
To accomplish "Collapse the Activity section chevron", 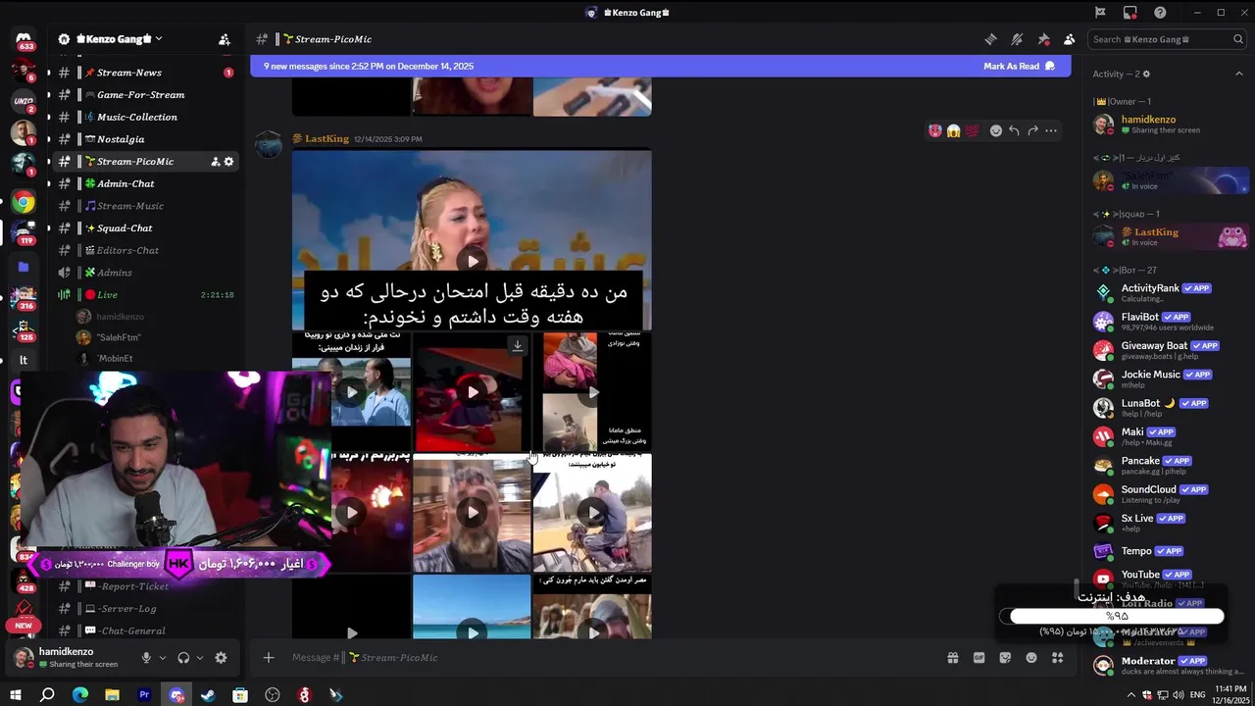I will [x=1239, y=75].
